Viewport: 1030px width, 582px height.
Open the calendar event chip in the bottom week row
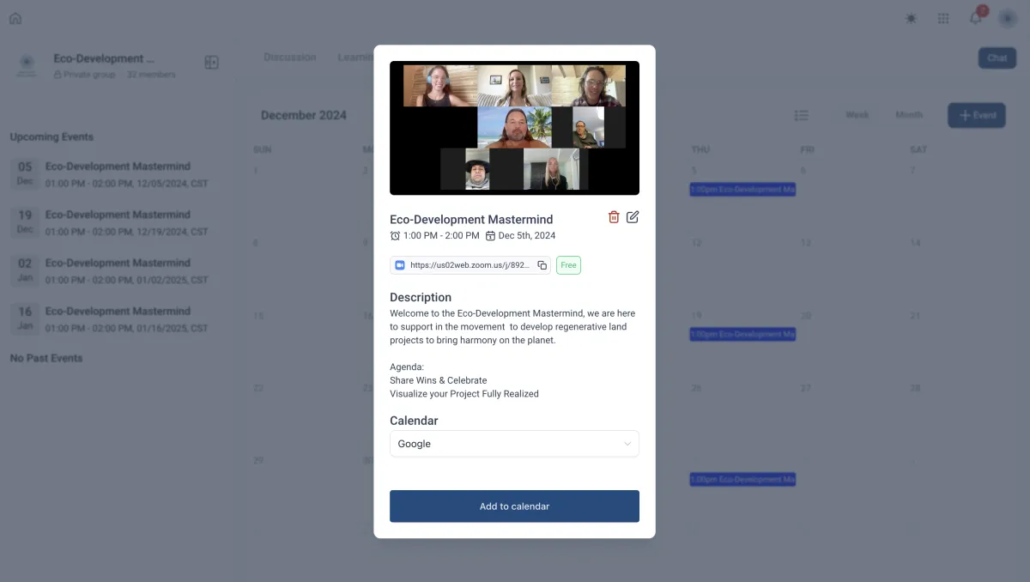[742, 480]
